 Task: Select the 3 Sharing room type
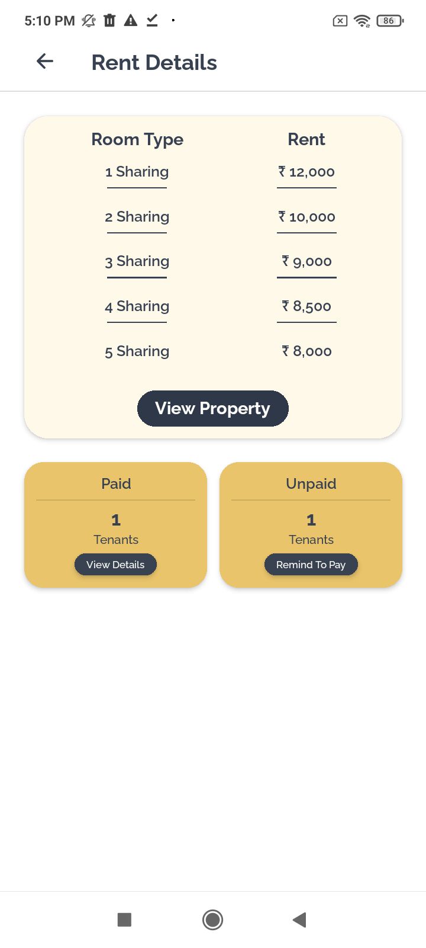coord(137,261)
